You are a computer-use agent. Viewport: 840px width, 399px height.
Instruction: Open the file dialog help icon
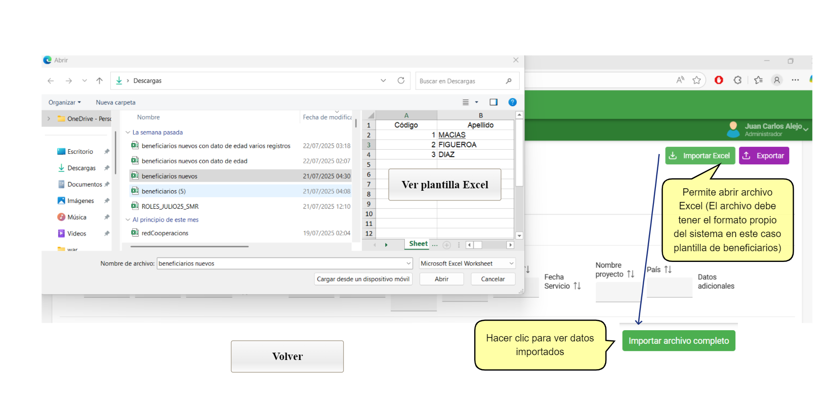tap(512, 102)
